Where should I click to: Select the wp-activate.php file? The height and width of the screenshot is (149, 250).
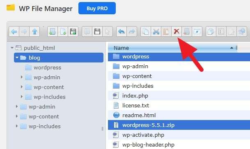click(179, 135)
